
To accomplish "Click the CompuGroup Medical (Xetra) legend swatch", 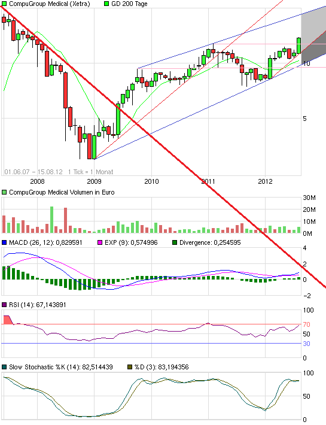I will point(4,4).
